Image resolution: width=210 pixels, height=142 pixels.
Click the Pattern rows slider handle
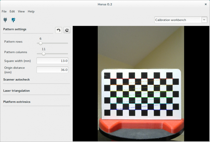41,43
